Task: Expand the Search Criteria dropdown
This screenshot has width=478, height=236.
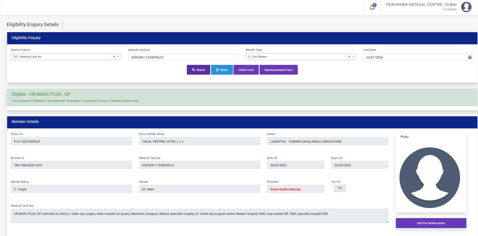Action: [118, 57]
